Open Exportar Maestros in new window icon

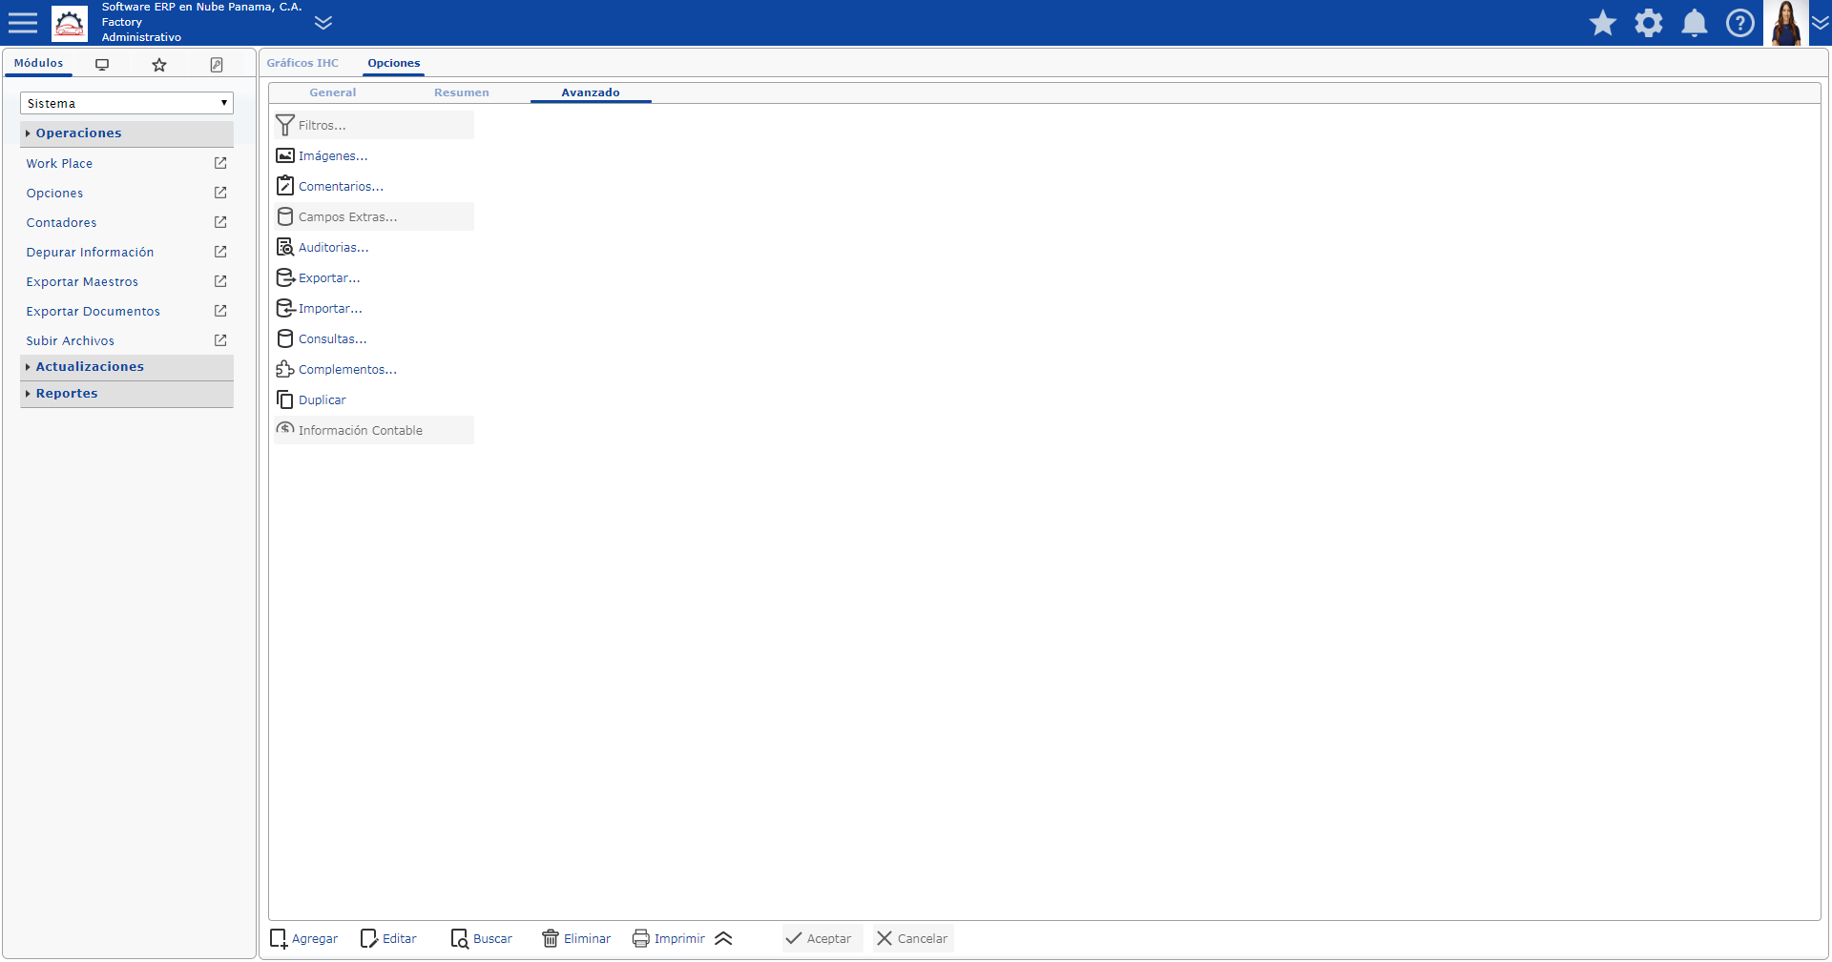point(220,281)
